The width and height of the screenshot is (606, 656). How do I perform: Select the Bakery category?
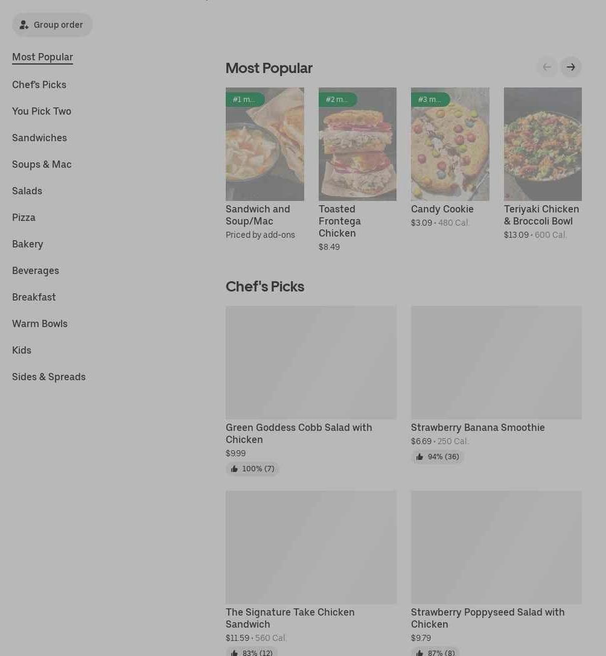[28, 244]
